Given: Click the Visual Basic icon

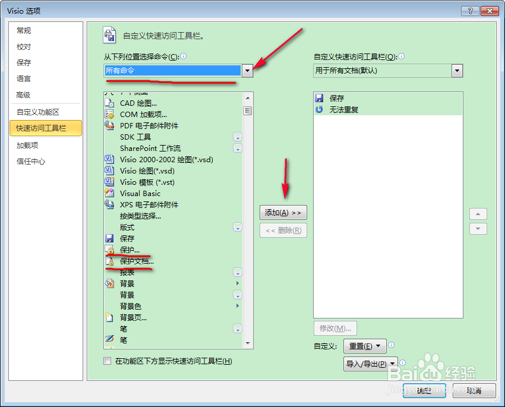Looking at the screenshot, I should point(109,193).
